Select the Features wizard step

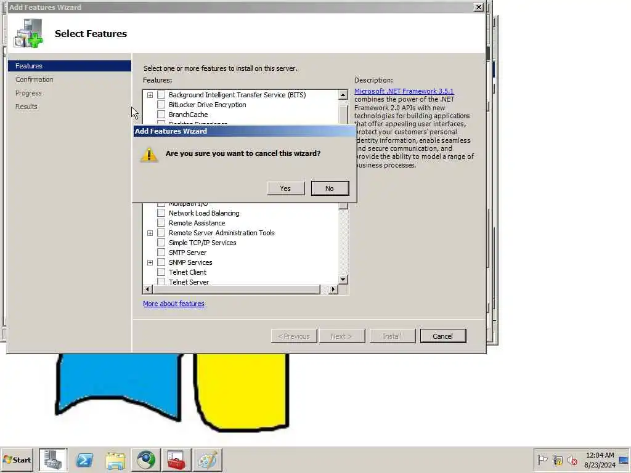pos(70,66)
